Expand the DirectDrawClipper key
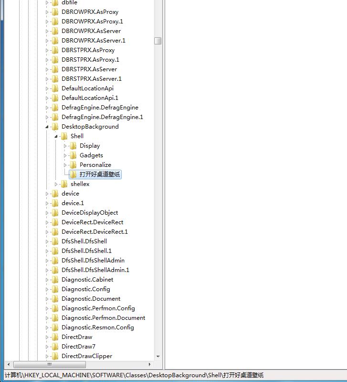 tap(47, 356)
